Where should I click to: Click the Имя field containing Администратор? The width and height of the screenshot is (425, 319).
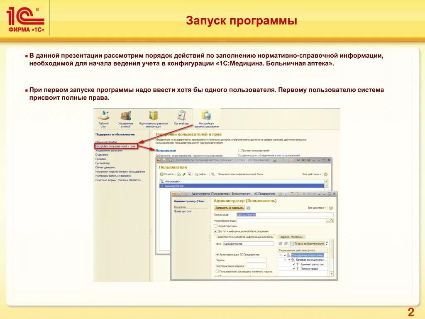pos(249,244)
